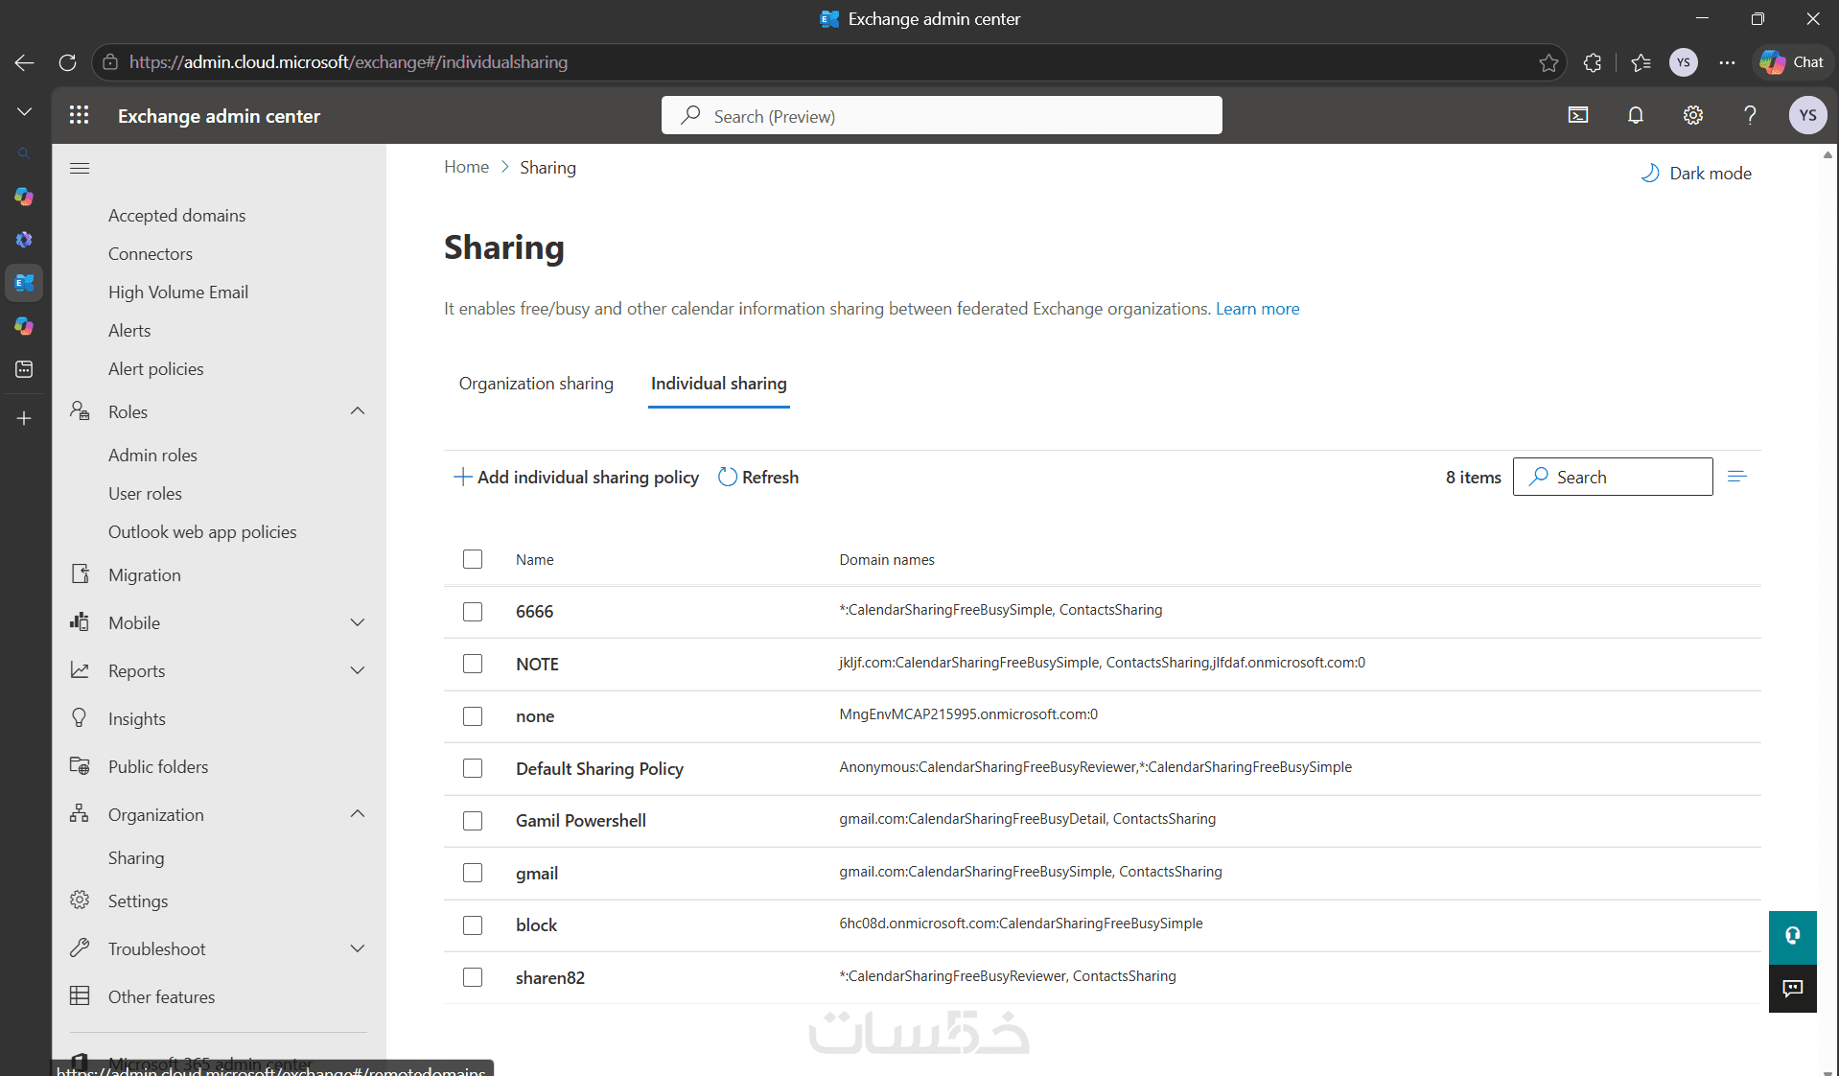Expand the Mobile section
The width and height of the screenshot is (1839, 1076).
point(358,622)
